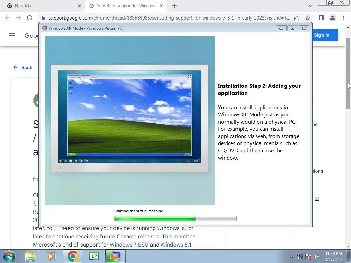This screenshot has width=351, height=263.
Task: Open volume speaker tray icon
Action: (316, 256)
